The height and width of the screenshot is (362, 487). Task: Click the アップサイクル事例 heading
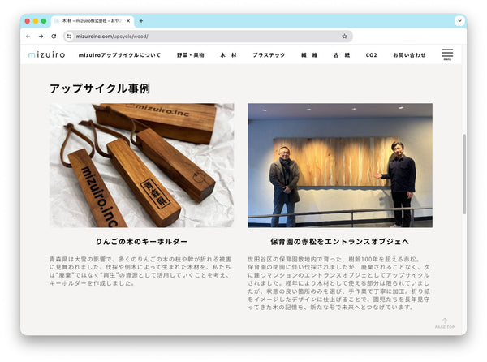(100, 88)
